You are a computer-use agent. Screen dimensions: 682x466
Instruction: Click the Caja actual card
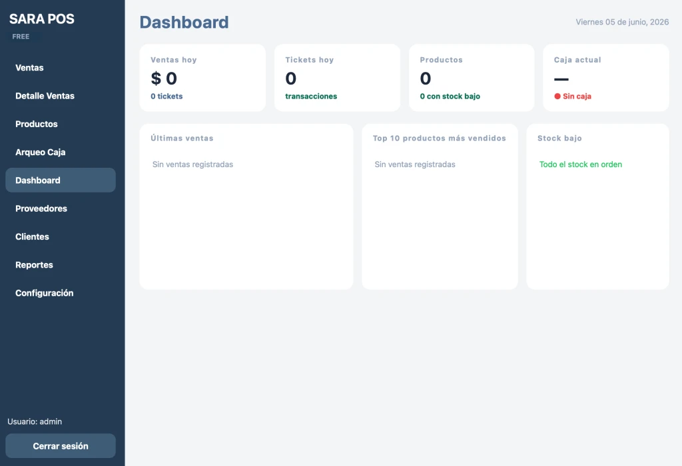[x=606, y=78]
